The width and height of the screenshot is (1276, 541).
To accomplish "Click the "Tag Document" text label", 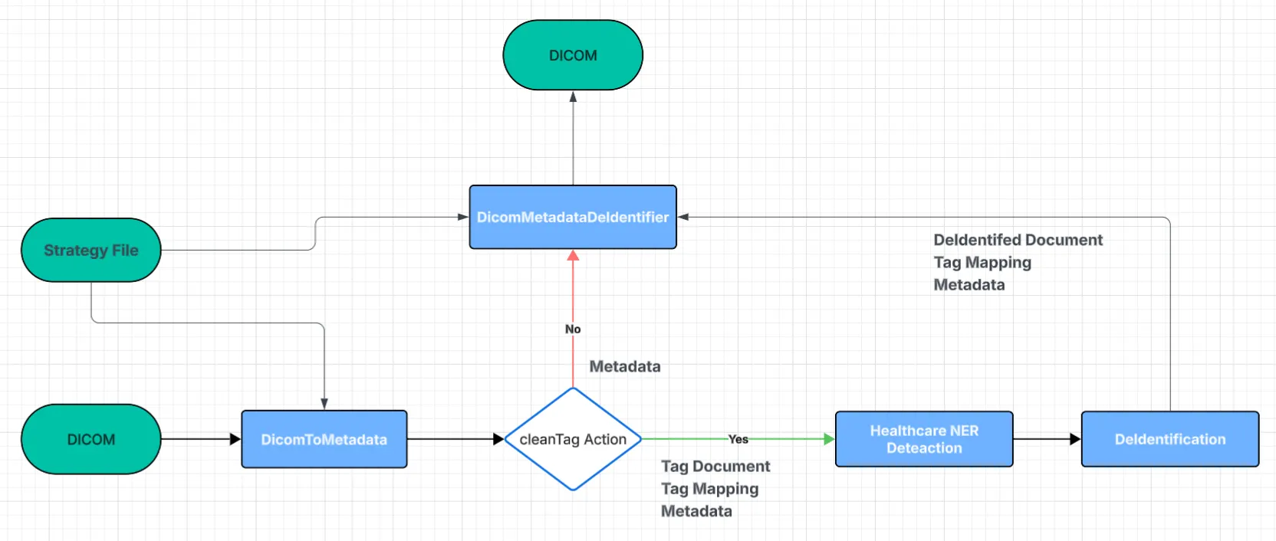I will (x=715, y=466).
